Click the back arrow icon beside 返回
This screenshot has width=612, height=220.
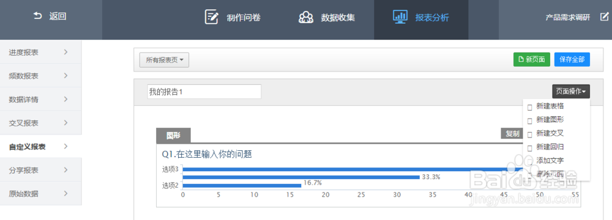click(x=37, y=16)
